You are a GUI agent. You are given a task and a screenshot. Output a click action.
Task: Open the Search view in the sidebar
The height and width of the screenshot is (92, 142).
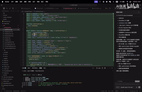pos(7,8)
